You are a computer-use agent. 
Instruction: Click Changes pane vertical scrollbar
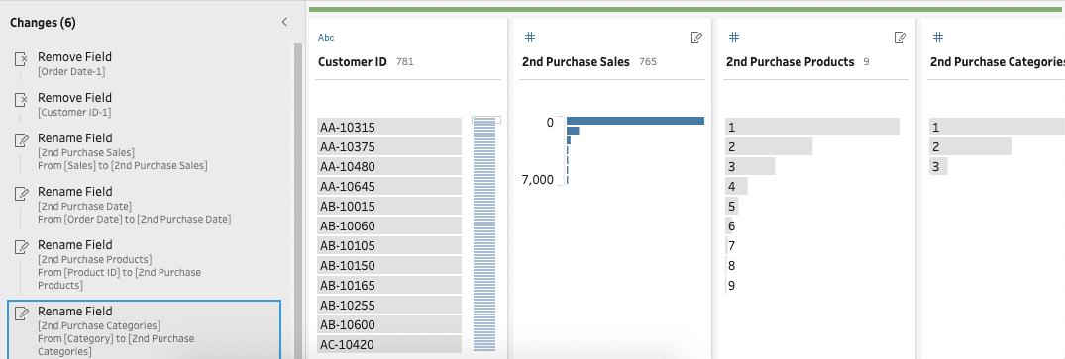tap(297, 200)
